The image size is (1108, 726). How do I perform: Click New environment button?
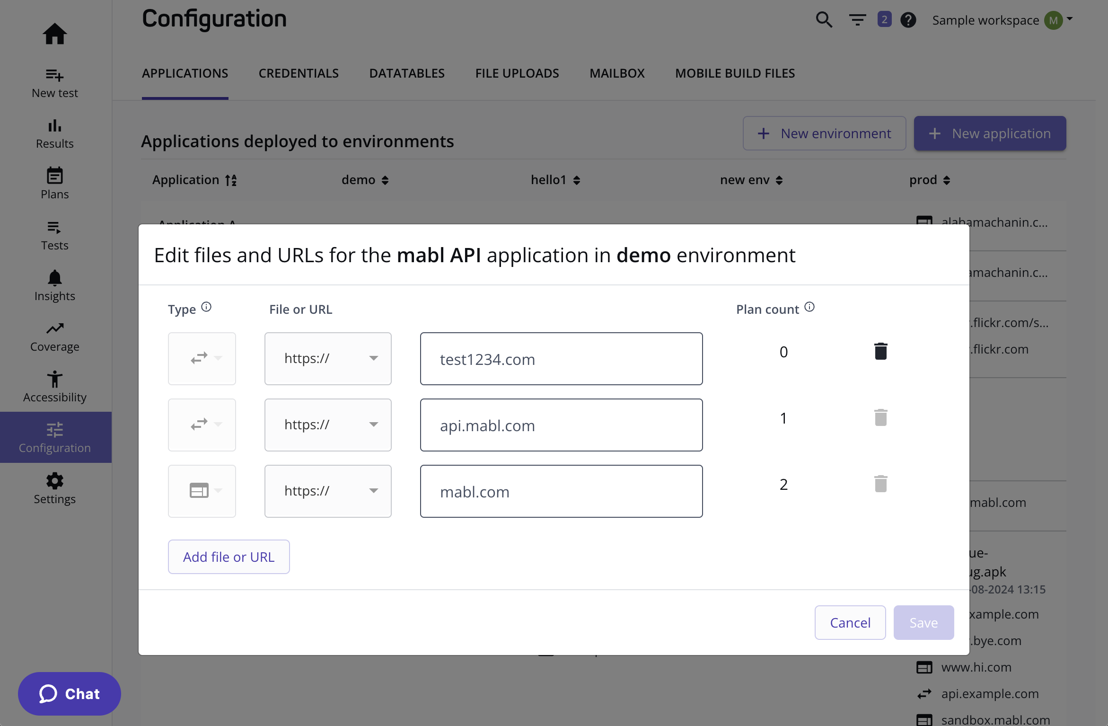click(824, 133)
